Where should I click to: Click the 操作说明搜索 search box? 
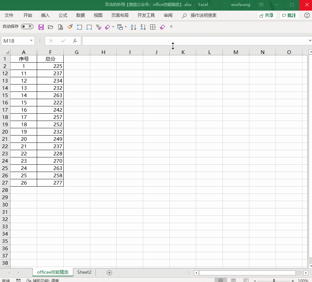[x=203, y=15]
